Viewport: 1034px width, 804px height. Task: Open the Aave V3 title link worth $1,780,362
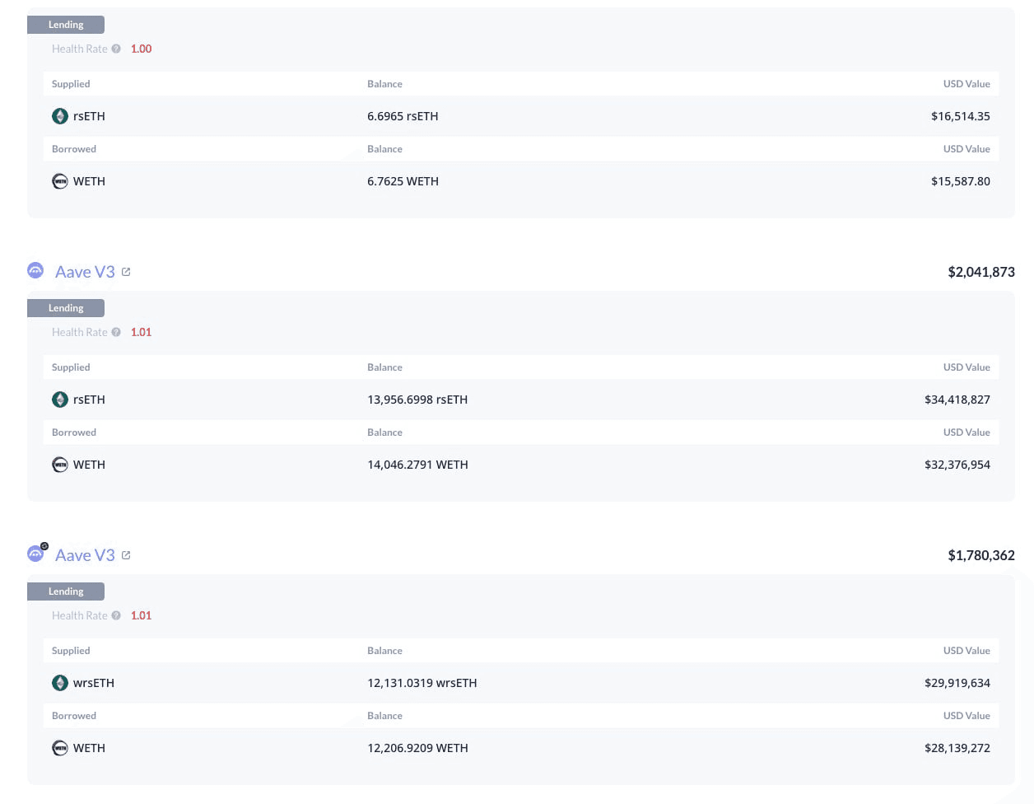pyautogui.click(x=85, y=555)
